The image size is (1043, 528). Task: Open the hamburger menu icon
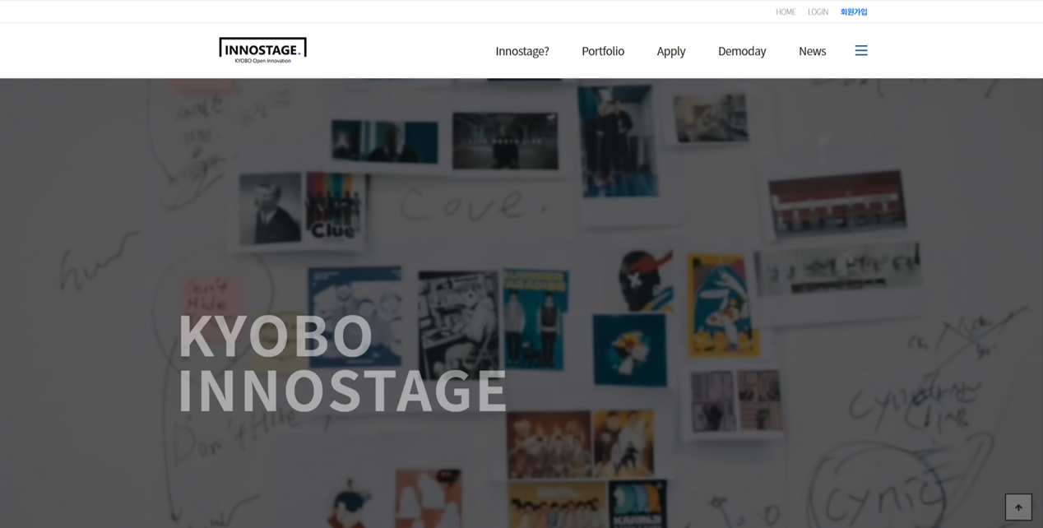click(x=861, y=51)
